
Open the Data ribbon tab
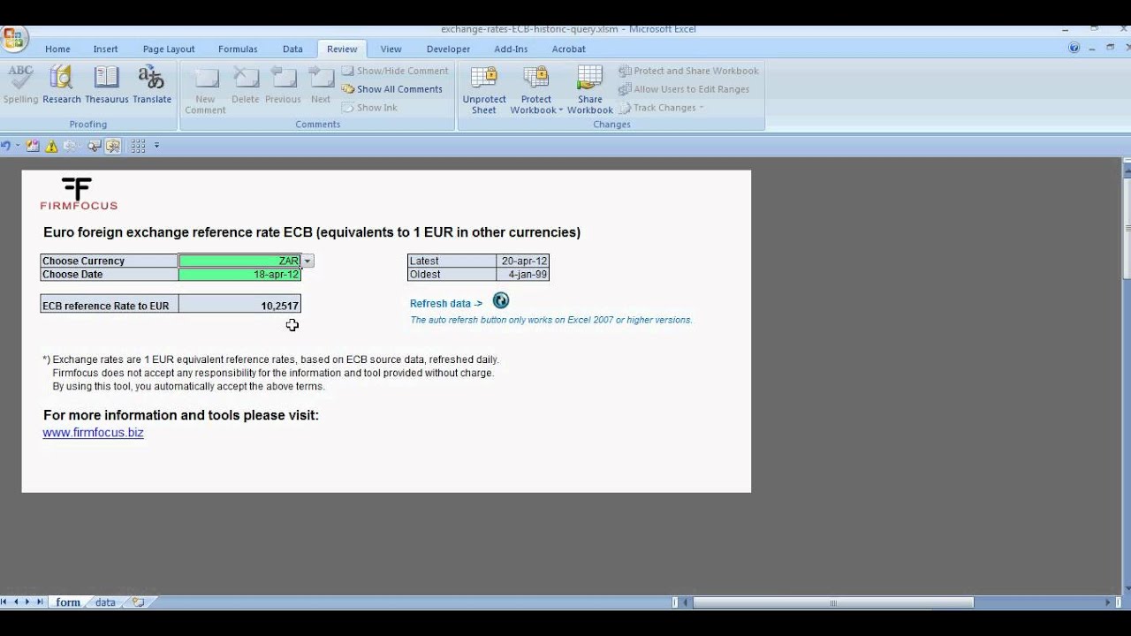292,49
